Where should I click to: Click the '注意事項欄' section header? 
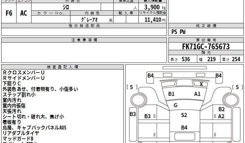pyautogui.click(x=84, y=40)
